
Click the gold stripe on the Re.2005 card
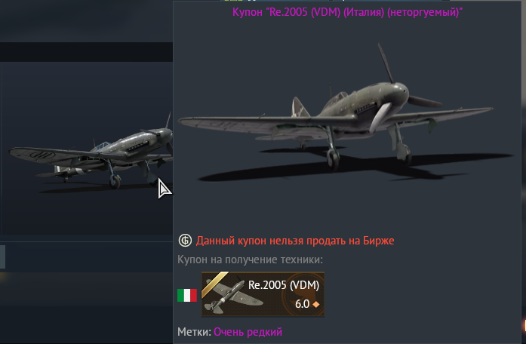[214, 284]
